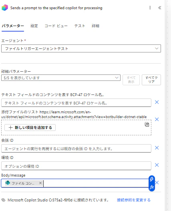Remove the BCP-47 locale parameter
Screen dimensions: 171x211
(x=157, y=102)
